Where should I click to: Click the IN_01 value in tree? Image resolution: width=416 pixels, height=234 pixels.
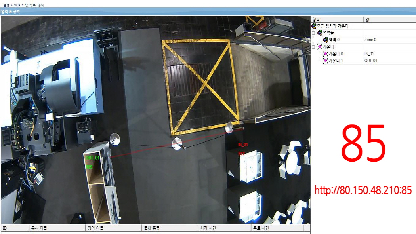click(369, 53)
